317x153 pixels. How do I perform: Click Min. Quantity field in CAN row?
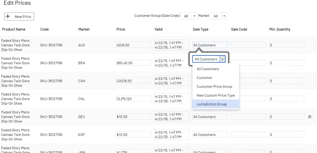pyautogui.click(x=286, y=81)
